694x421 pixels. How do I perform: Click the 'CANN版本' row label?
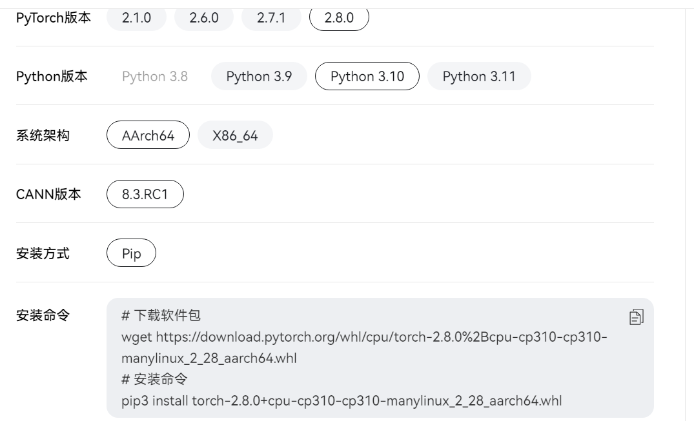(x=48, y=194)
